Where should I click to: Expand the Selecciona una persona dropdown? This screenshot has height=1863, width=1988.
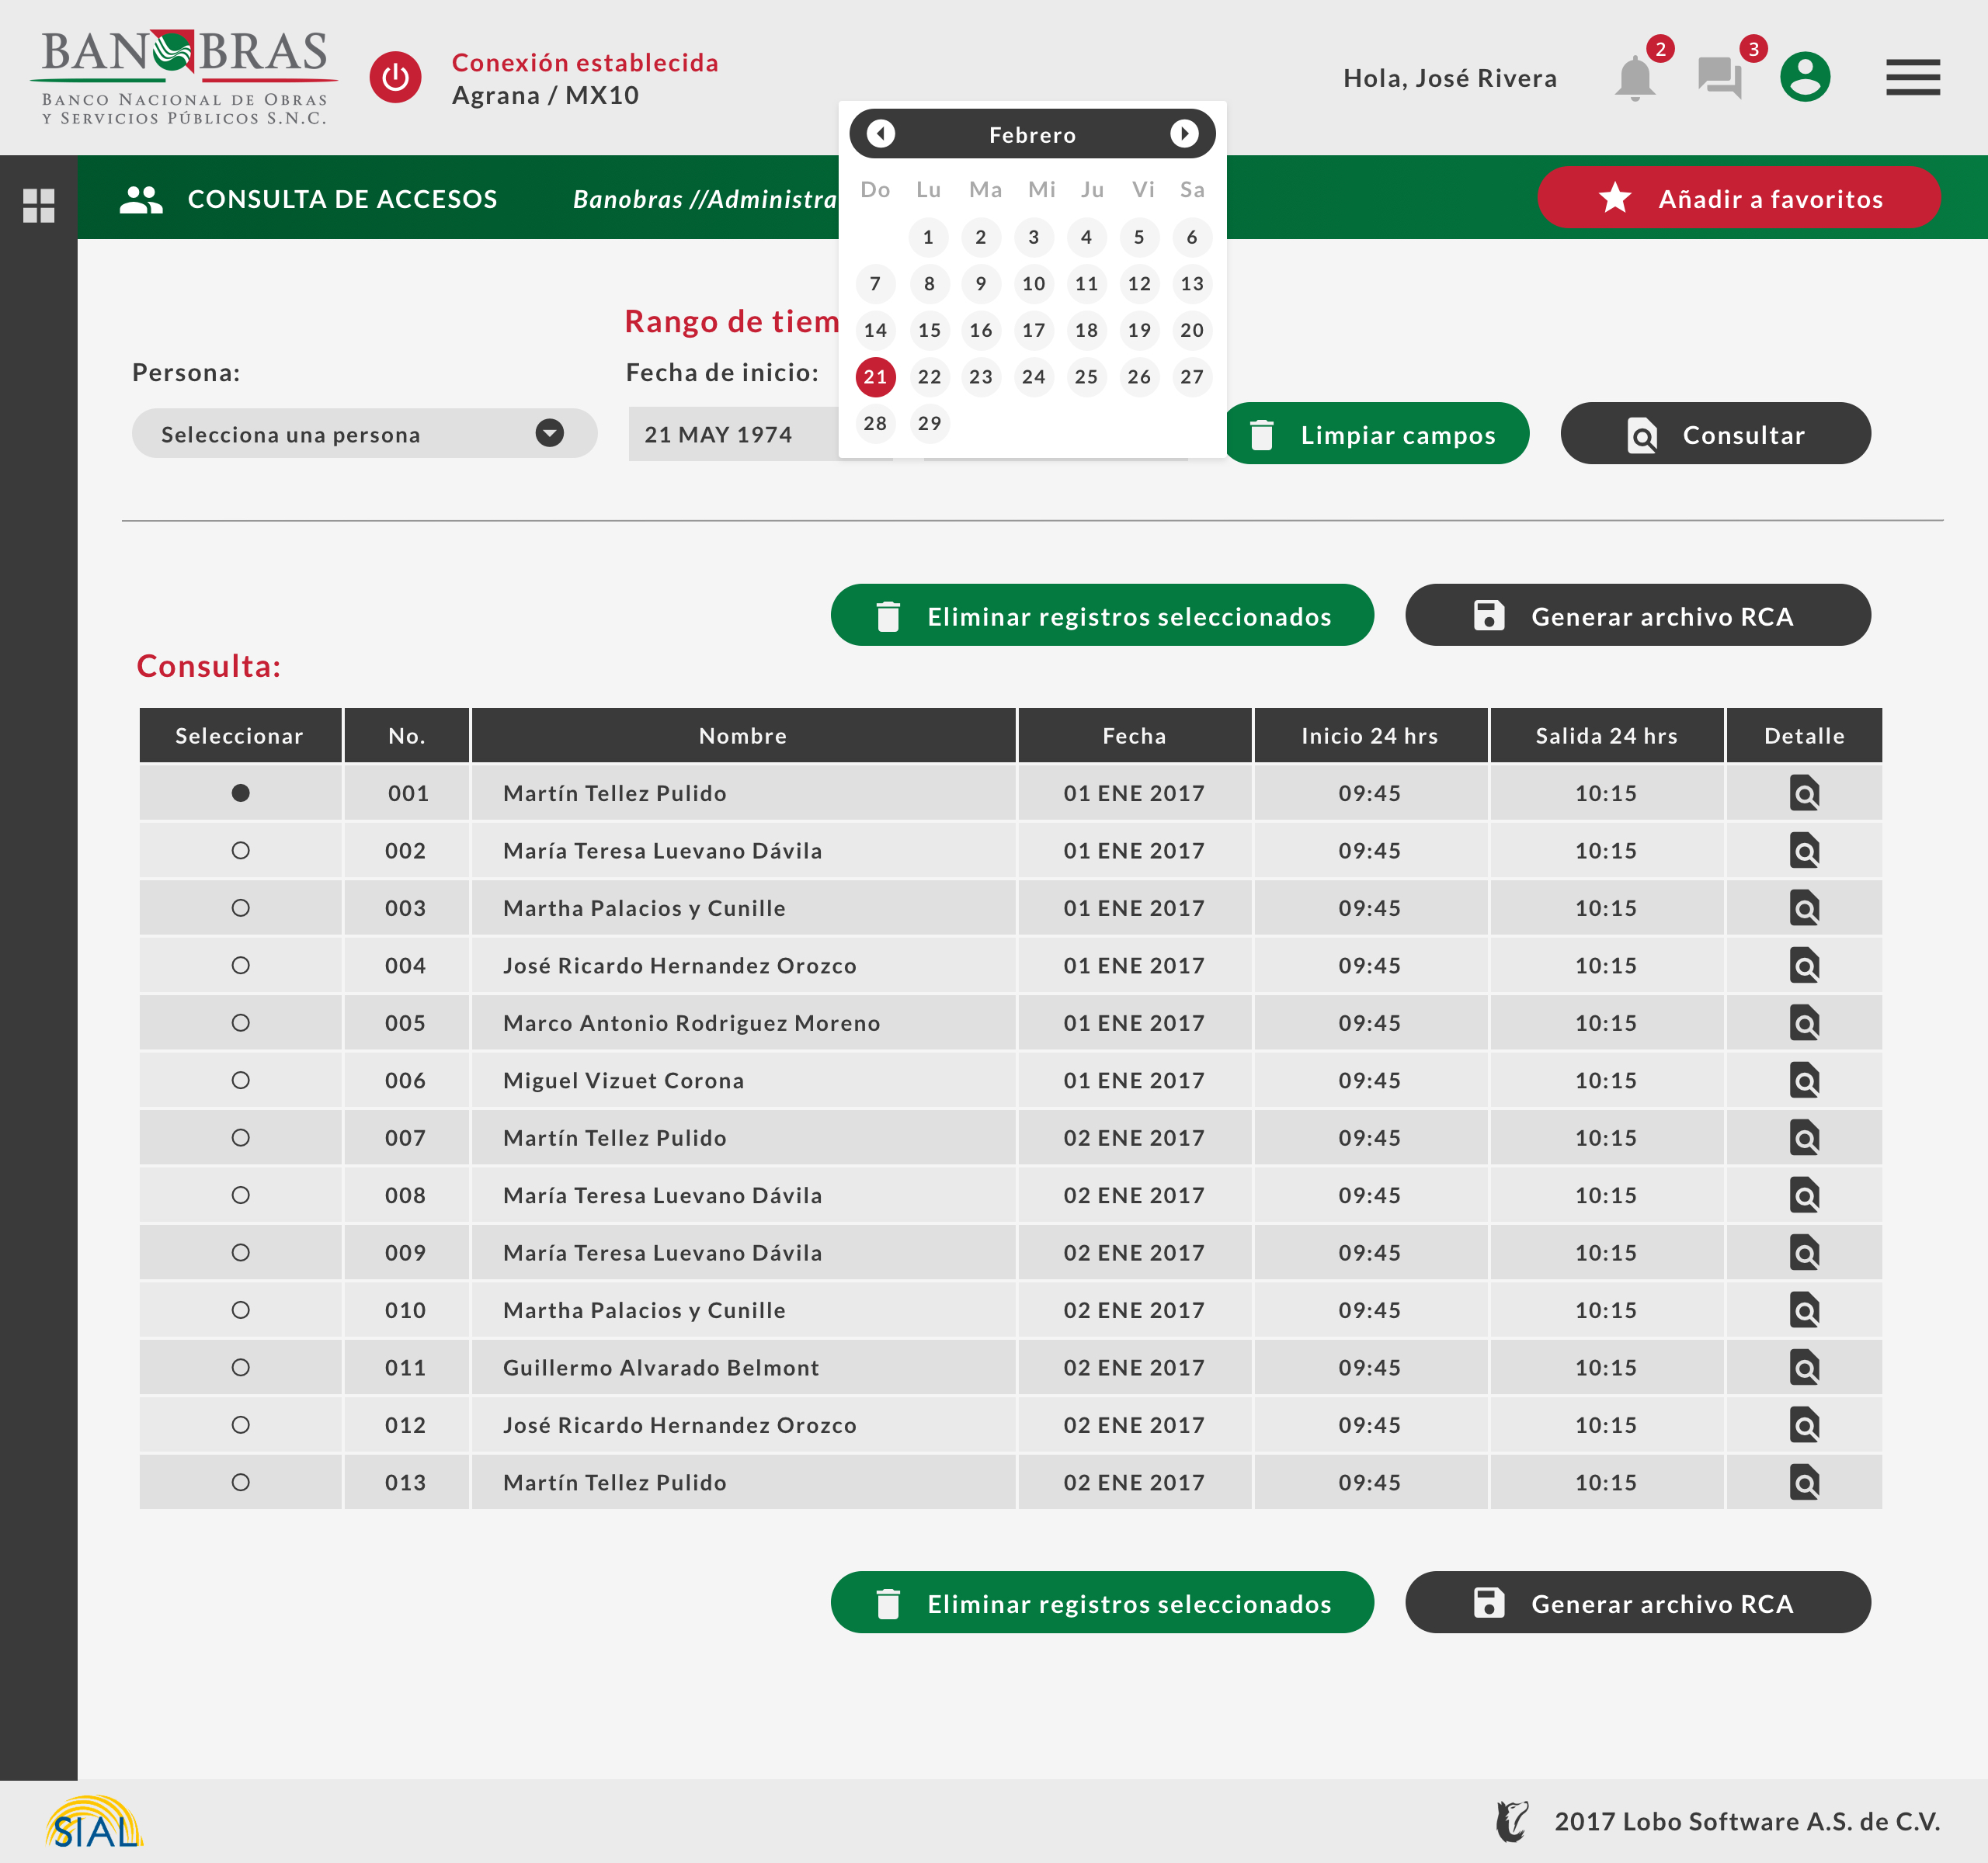549,434
